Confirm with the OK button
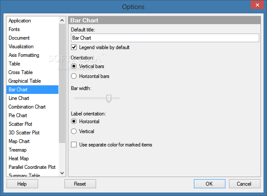This screenshot has height=196, width=267. [209, 184]
